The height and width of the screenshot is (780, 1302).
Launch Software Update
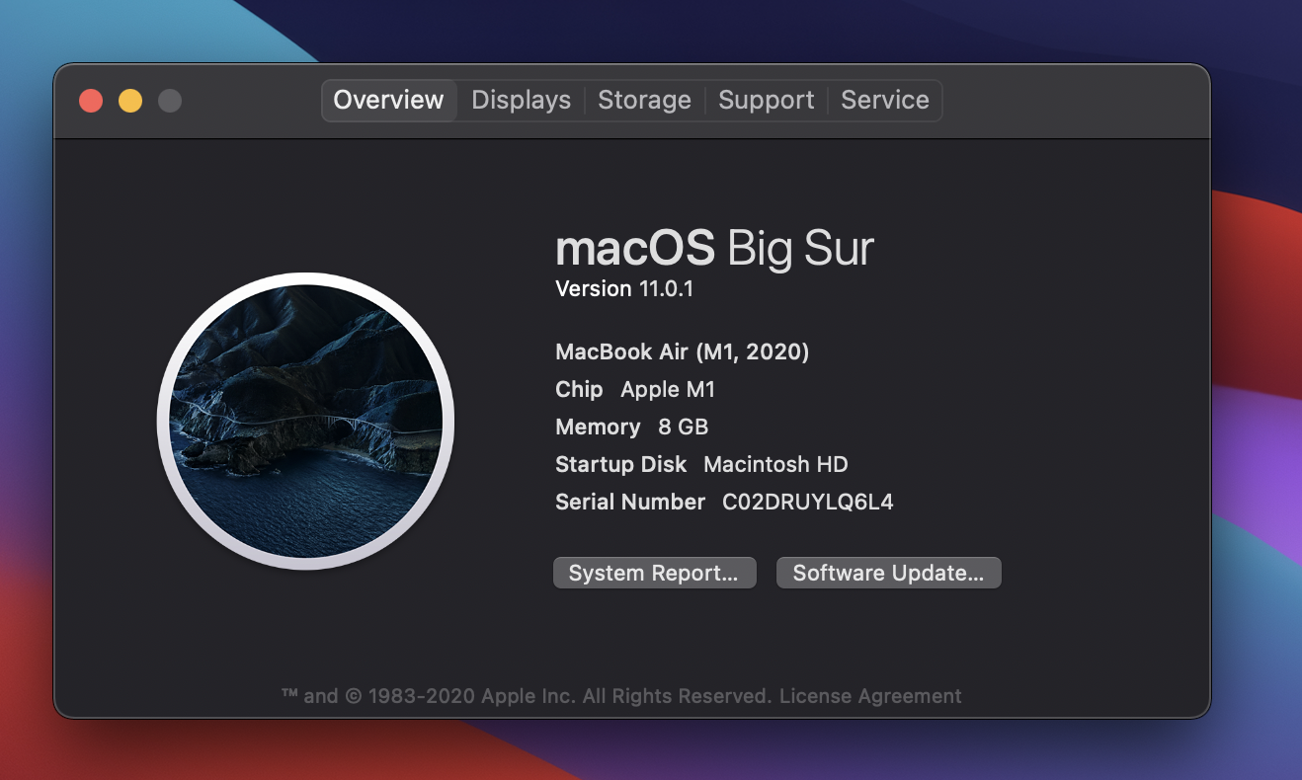[887, 573]
